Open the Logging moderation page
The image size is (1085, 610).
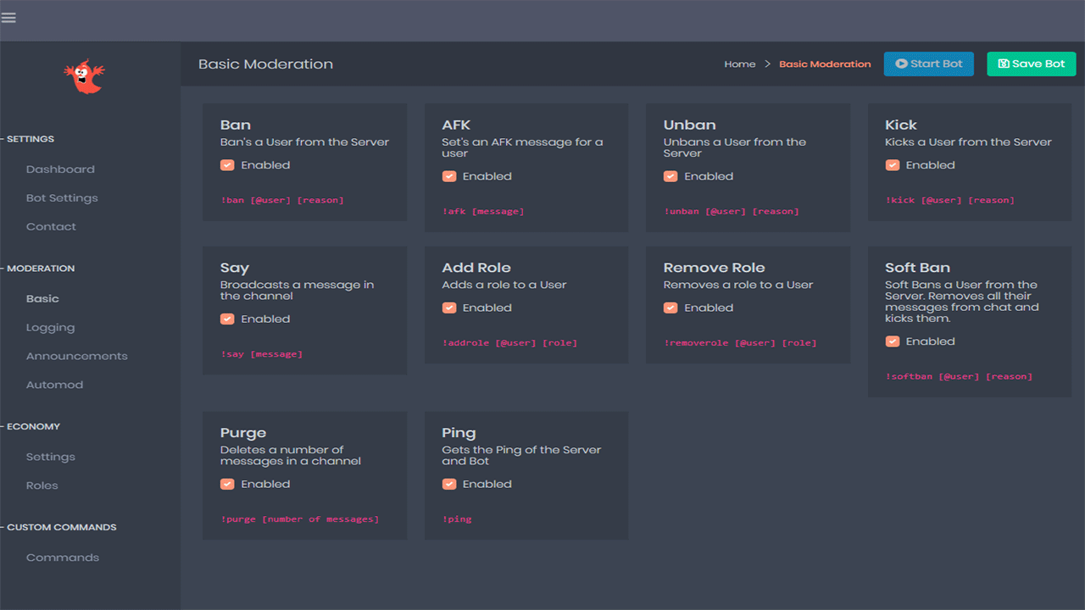[x=50, y=327]
